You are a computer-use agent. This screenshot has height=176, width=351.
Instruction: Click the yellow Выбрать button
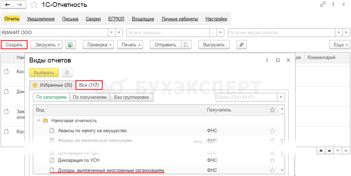[x=44, y=72]
